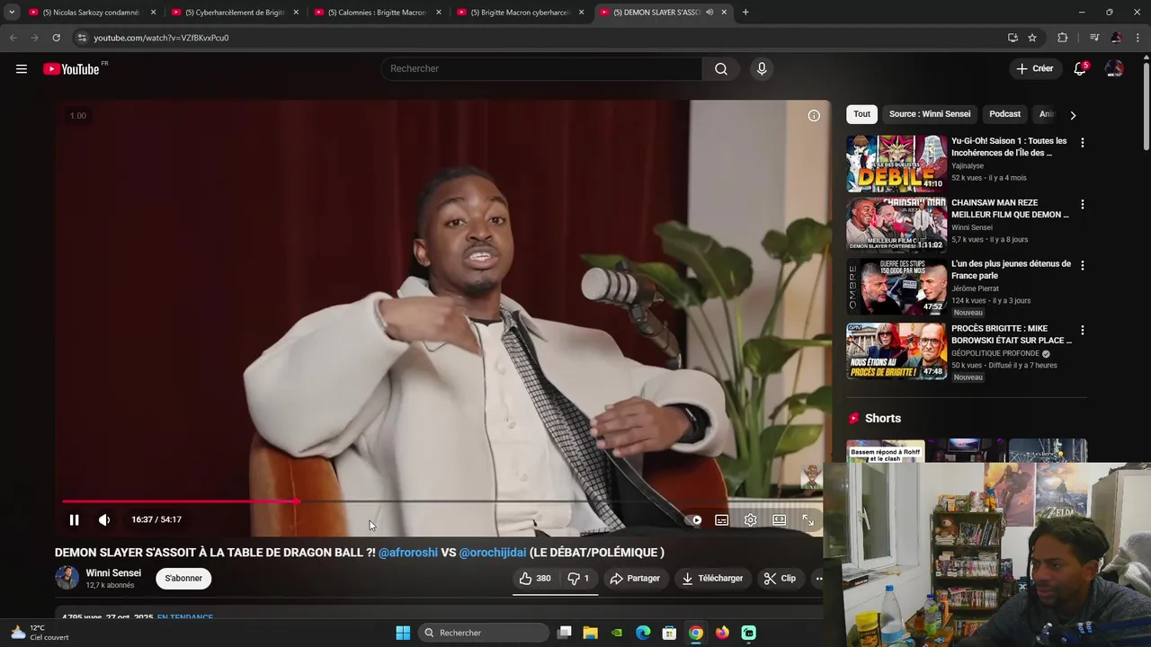Select Source : Winni Sensei chip
The image size is (1151, 647).
pyautogui.click(x=930, y=114)
